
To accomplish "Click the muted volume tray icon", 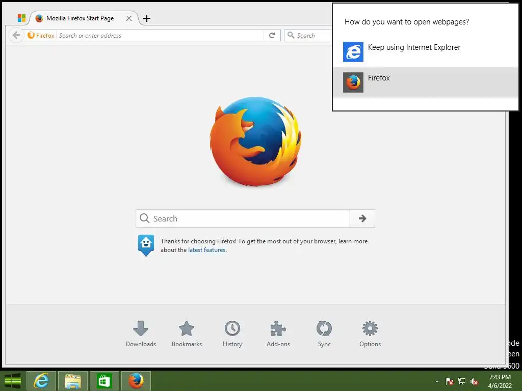I will 474,381.
